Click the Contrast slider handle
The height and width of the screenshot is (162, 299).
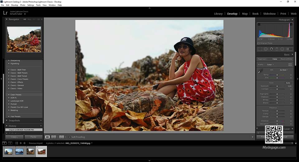pyautogui.click(x=277, y=89)
